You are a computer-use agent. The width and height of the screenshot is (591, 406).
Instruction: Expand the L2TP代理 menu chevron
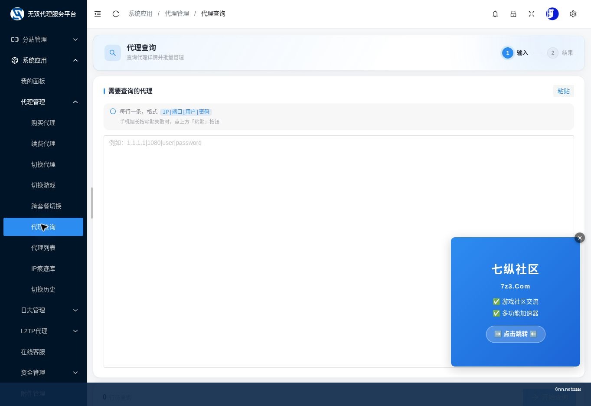(75, 331)
